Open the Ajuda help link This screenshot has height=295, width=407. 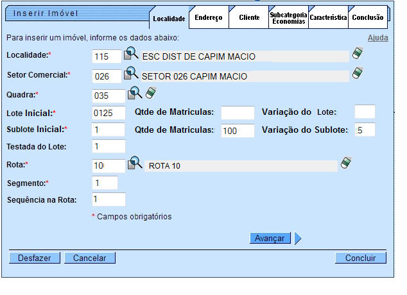[x=377, y=38]
